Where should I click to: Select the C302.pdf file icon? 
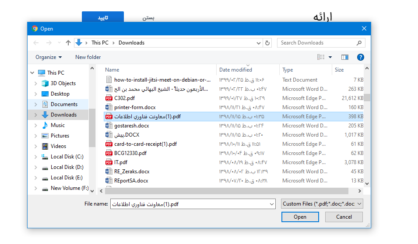[x=109, y=98]
